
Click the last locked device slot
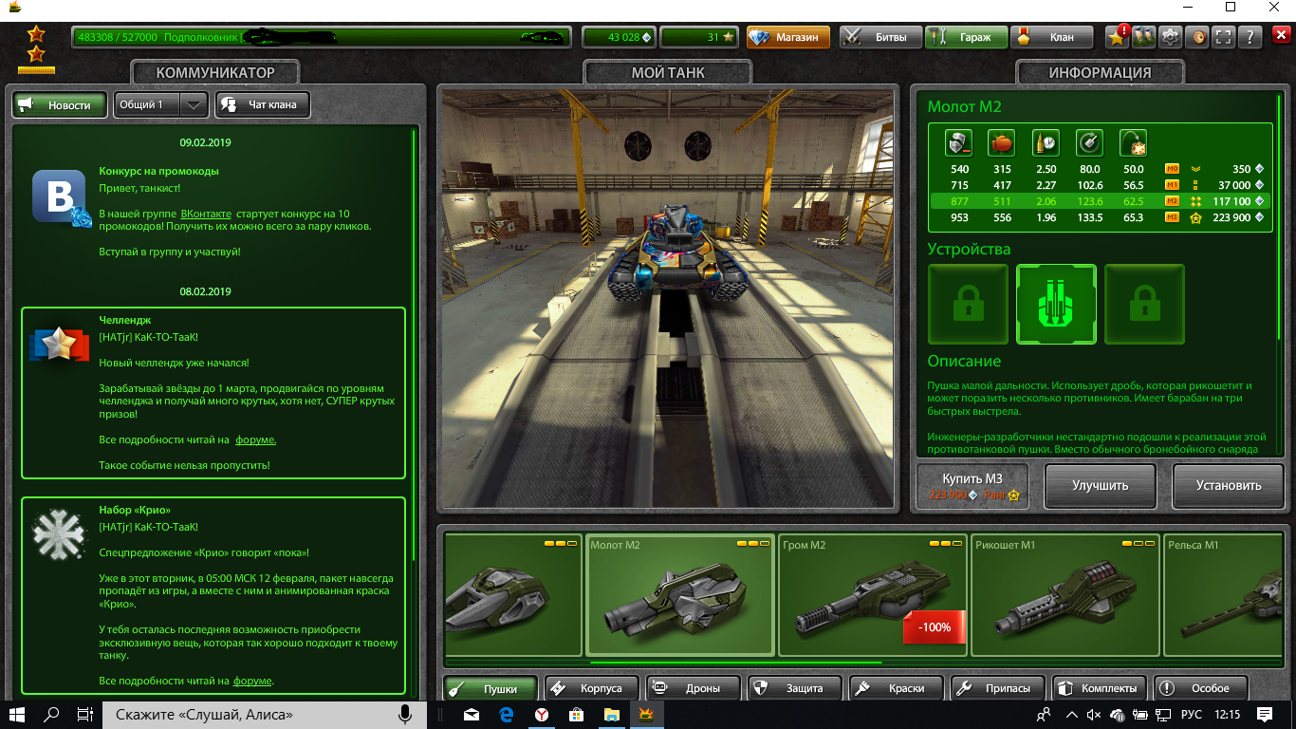pyautogui.click(x=1144, y=304)
